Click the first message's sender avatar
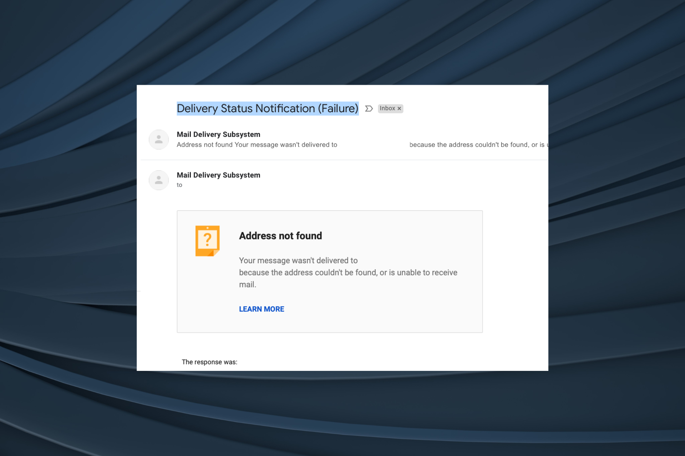 click(159, 139)
